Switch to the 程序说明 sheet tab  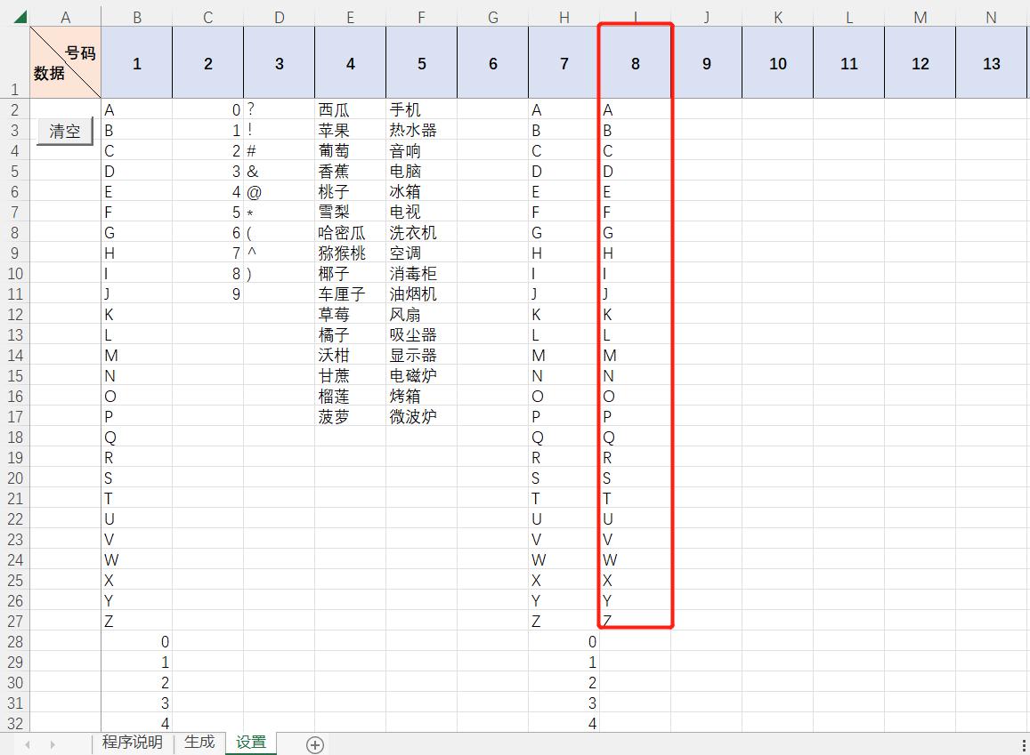point(130,741)
